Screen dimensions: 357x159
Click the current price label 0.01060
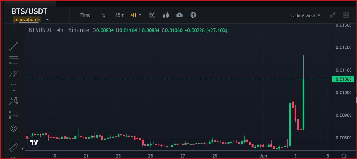343,79
